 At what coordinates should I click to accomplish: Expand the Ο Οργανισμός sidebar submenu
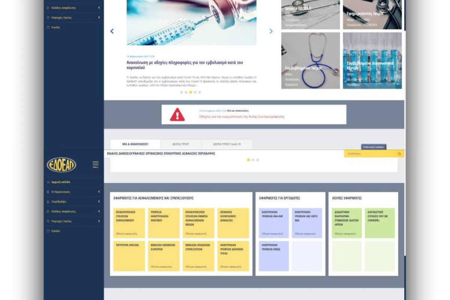(x=99, y=192)
